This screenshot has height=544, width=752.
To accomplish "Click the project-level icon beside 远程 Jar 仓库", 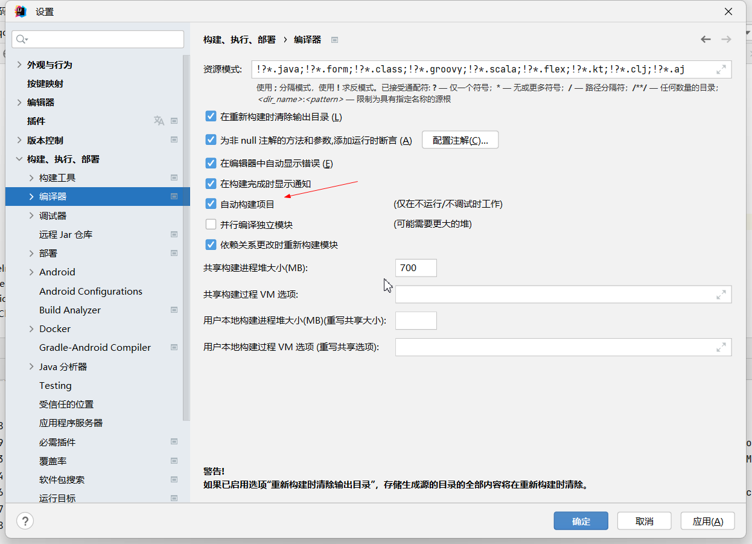I will [174, 234].
